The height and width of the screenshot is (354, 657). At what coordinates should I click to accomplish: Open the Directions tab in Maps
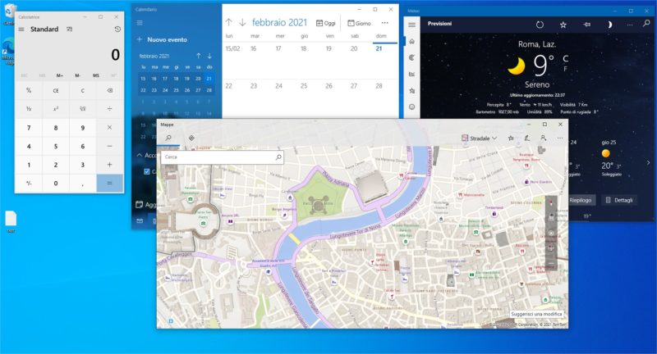(191, 138)
